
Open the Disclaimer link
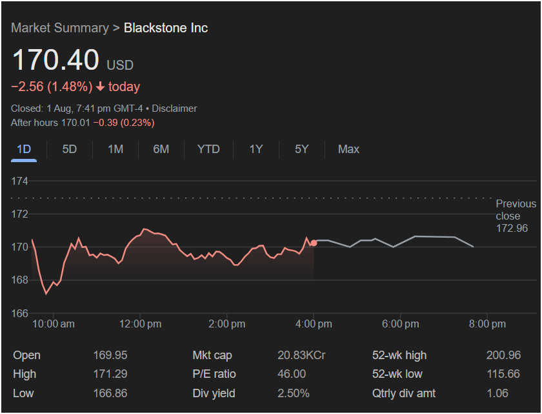174,109
